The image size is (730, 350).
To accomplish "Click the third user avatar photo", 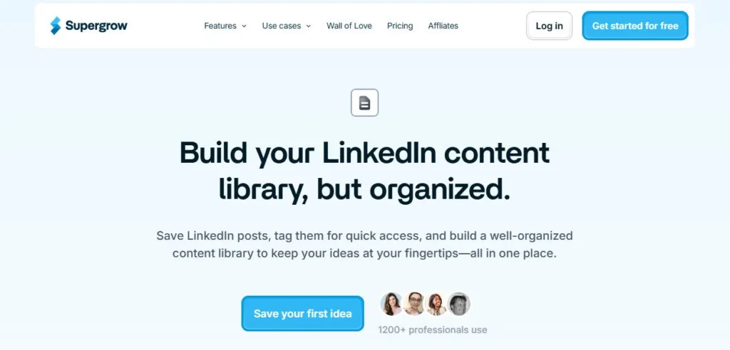I will click(x=436, y=304).
